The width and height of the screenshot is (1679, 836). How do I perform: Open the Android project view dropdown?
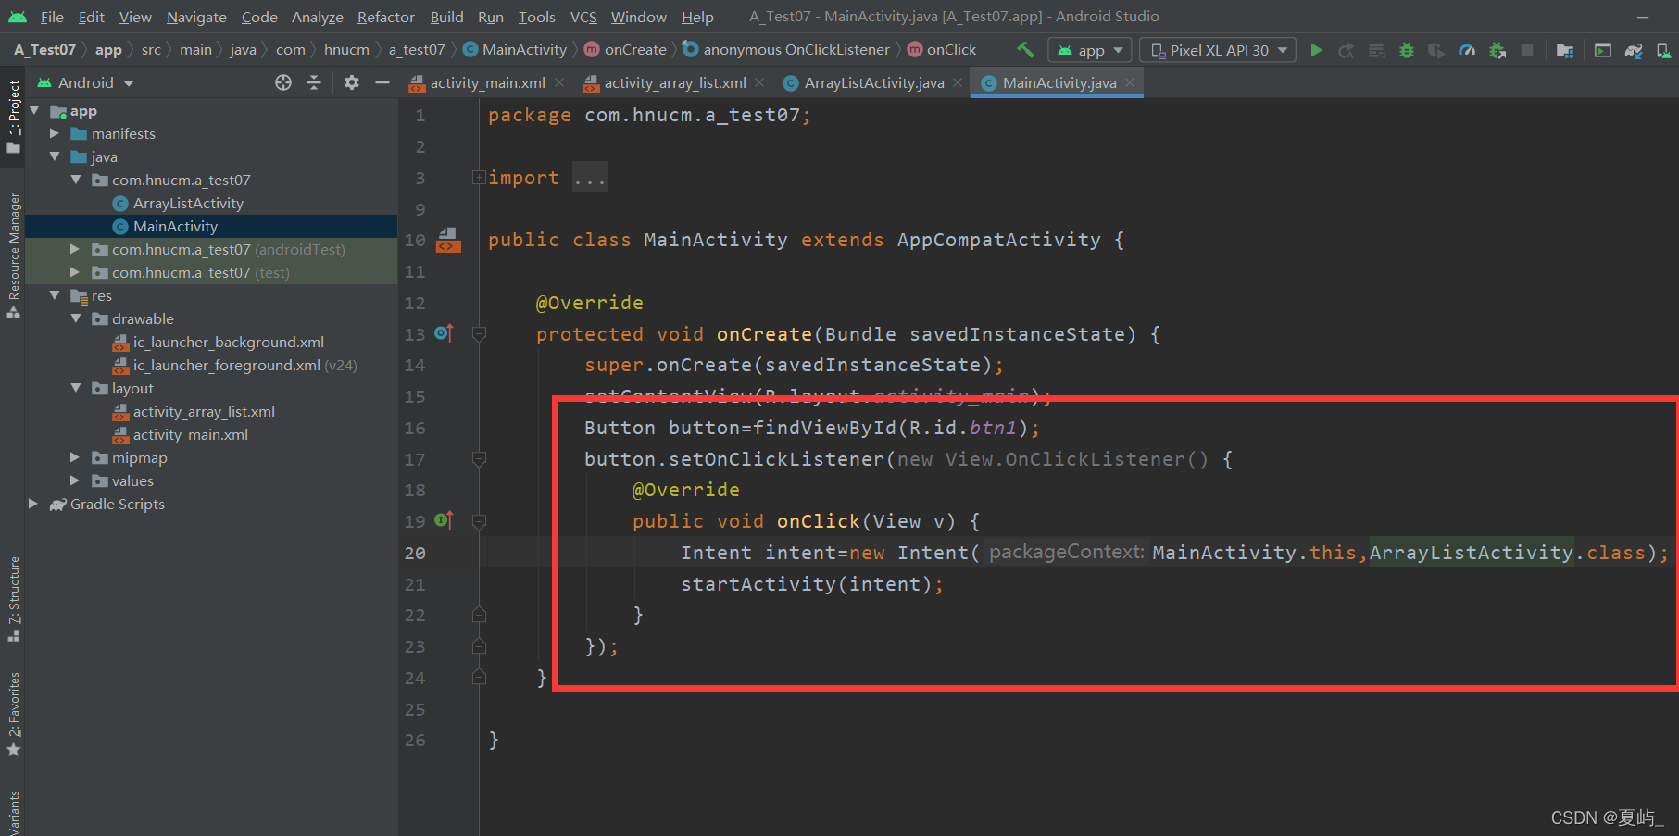coord(85,82)
